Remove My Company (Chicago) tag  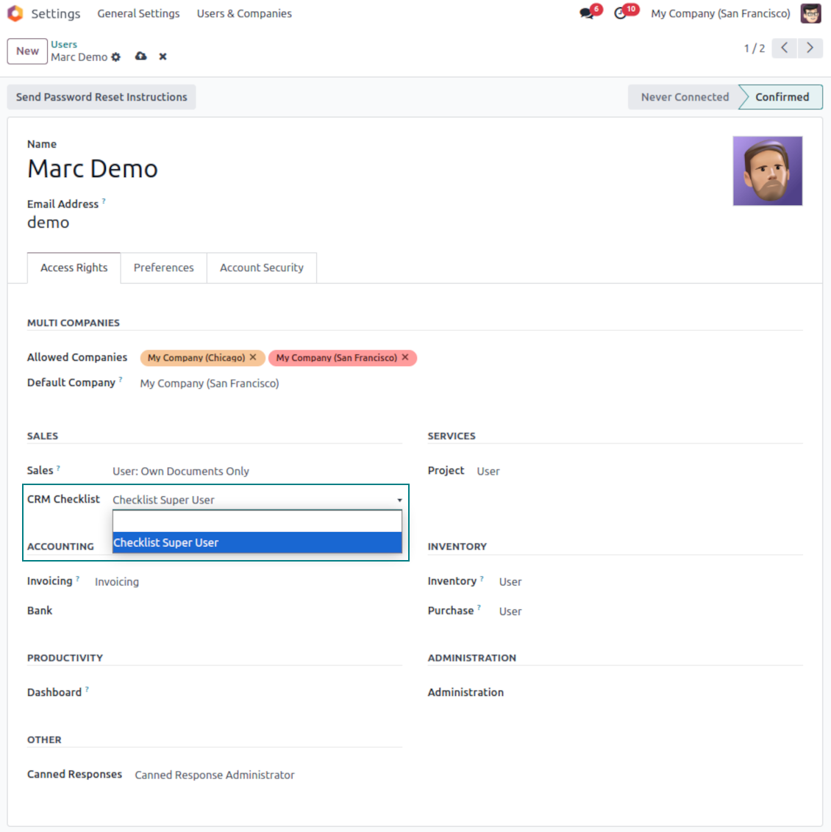(253, 357)
